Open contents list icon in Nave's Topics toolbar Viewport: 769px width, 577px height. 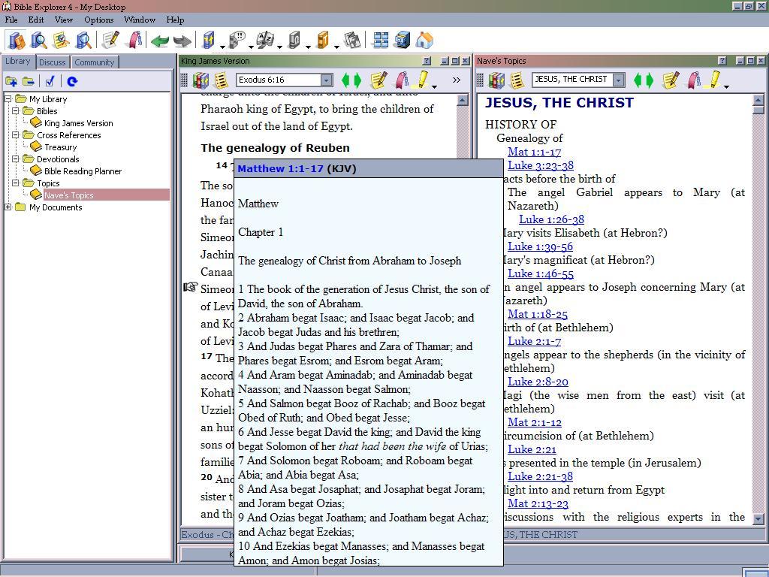517,80
